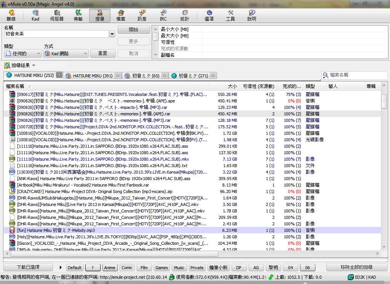This screenshot has width=390, height=284.
Task: Select the Anime category button
Action: (109, 268)
